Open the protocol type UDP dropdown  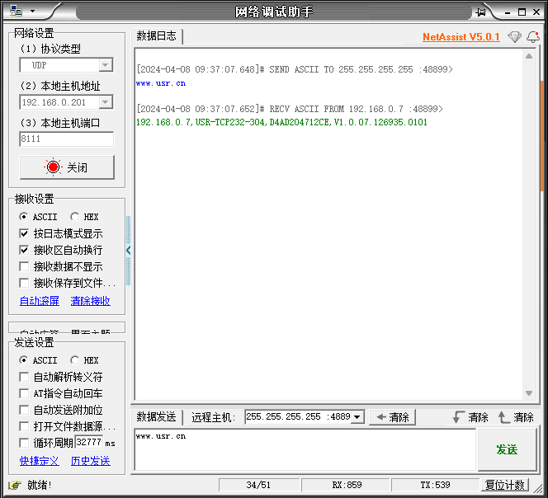pyautogui.click(x=105, y=65)
